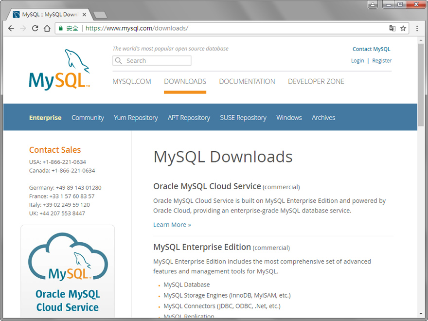Click the MySQL dolphin logo

coord(59,70)
